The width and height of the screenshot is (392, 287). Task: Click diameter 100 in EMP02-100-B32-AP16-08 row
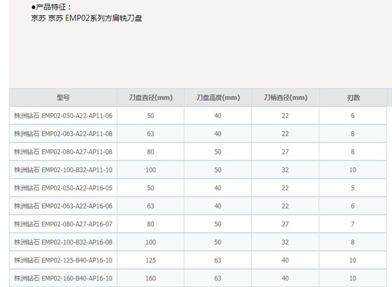(150, 242)
